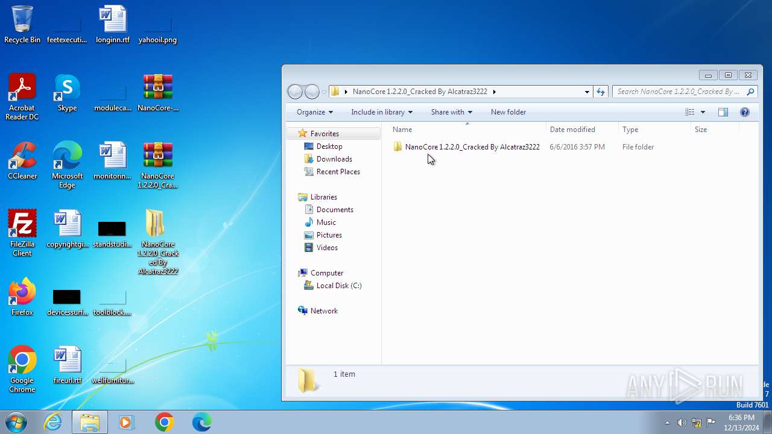Open the recent pages dropdown arrow
The image size is (772, 434).
click(x=324, y=92)
